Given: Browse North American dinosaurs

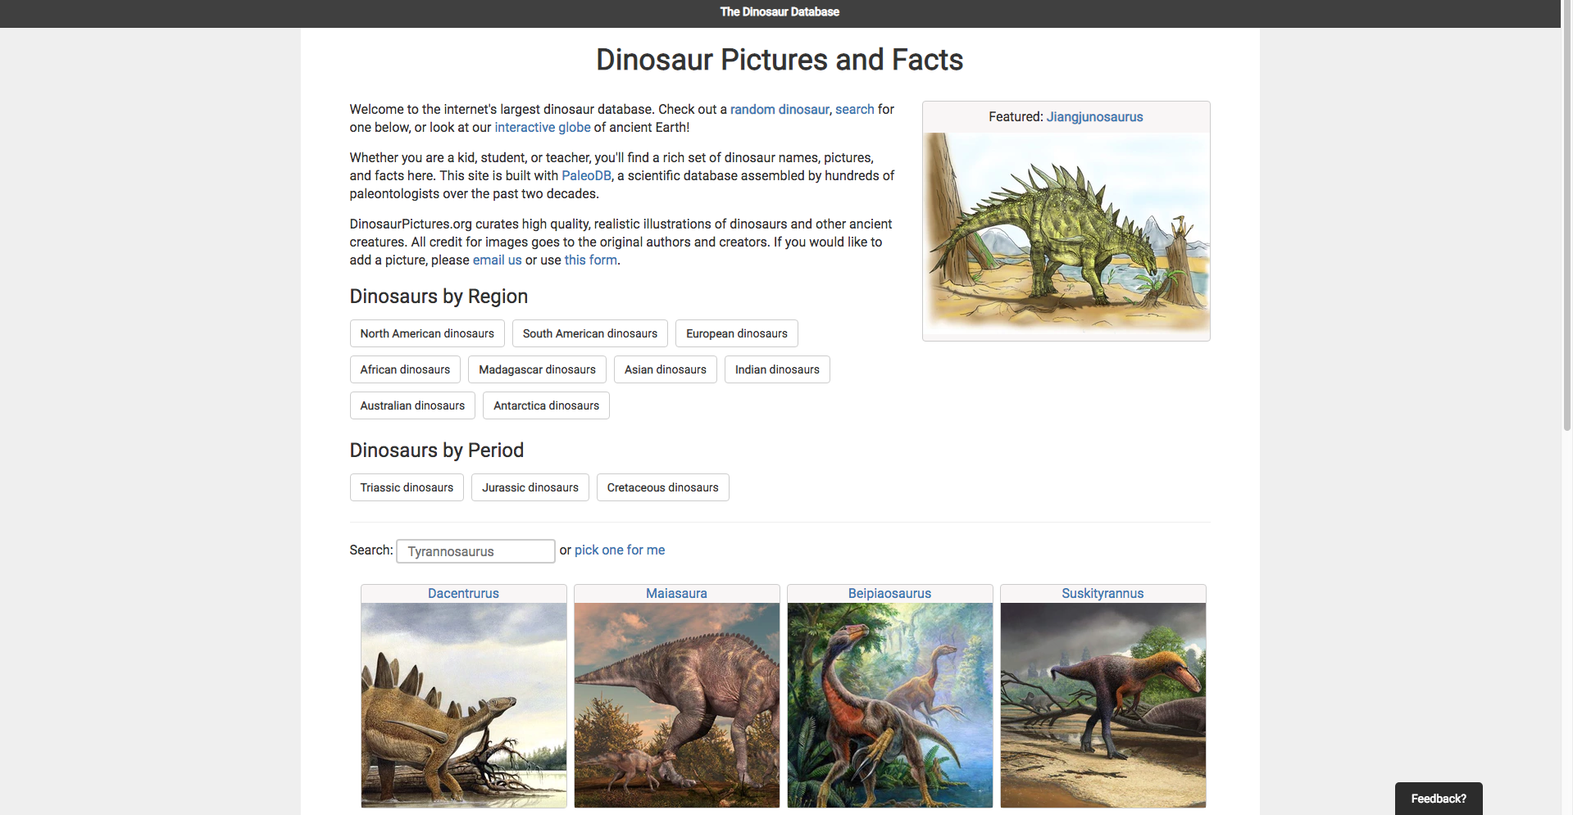Looking at the screenshot, I should coord(427,333).
